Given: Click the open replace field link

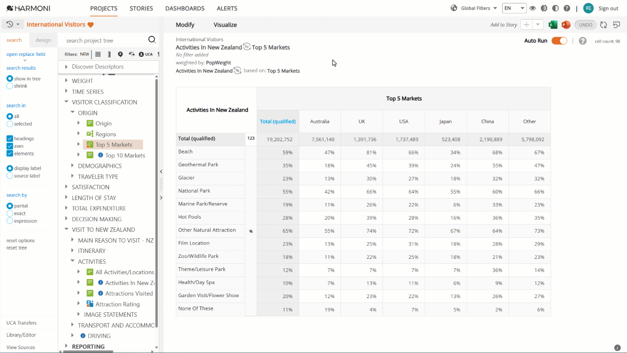Looking at the screenshot, I should 25,54.
